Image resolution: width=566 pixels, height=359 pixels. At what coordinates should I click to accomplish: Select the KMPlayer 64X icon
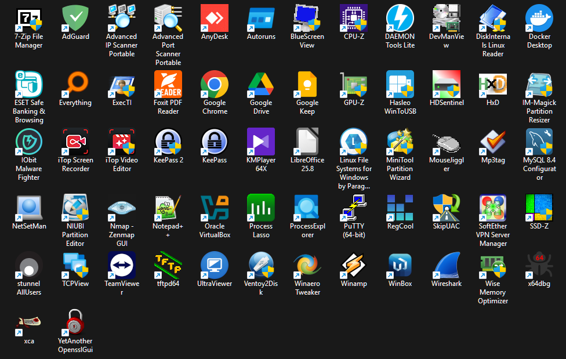click(x=261, y=142)
